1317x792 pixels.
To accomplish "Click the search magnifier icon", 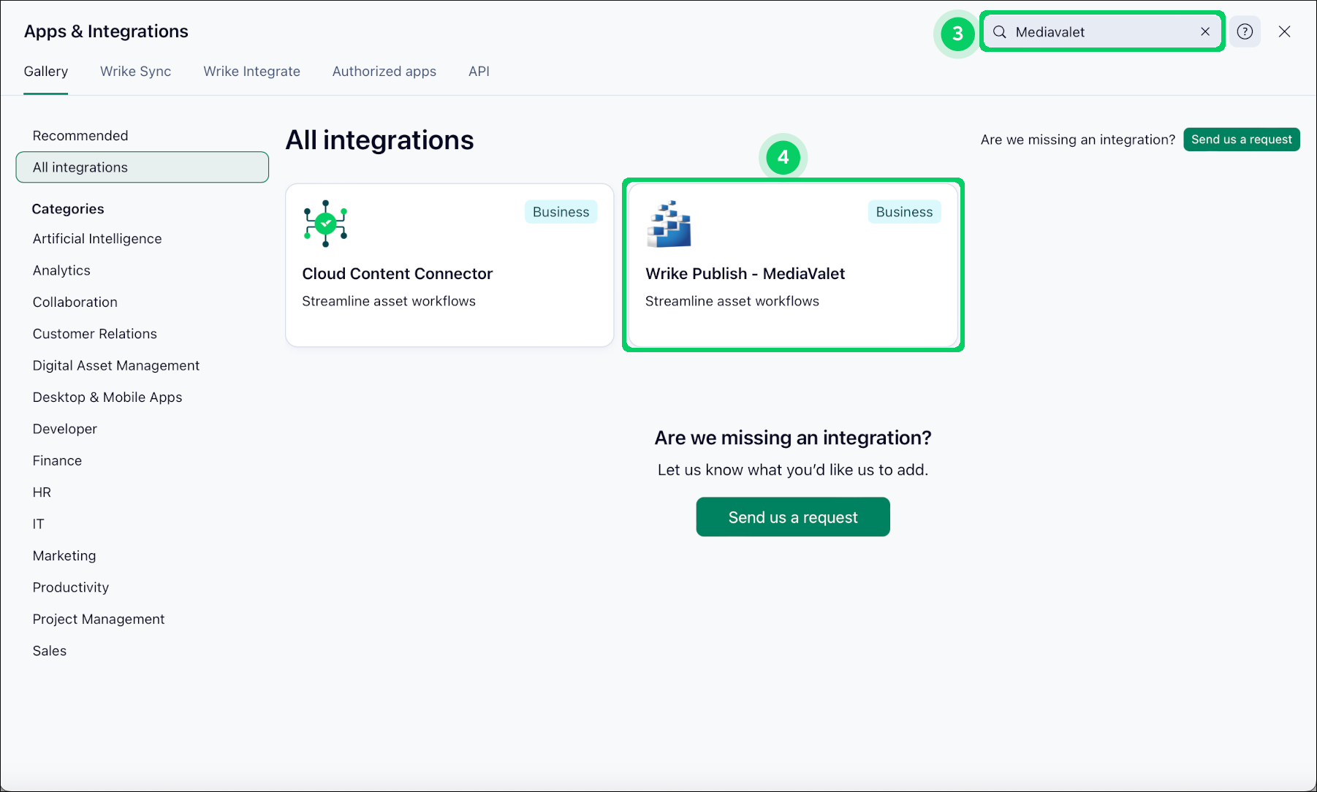I will (1000, 31).
